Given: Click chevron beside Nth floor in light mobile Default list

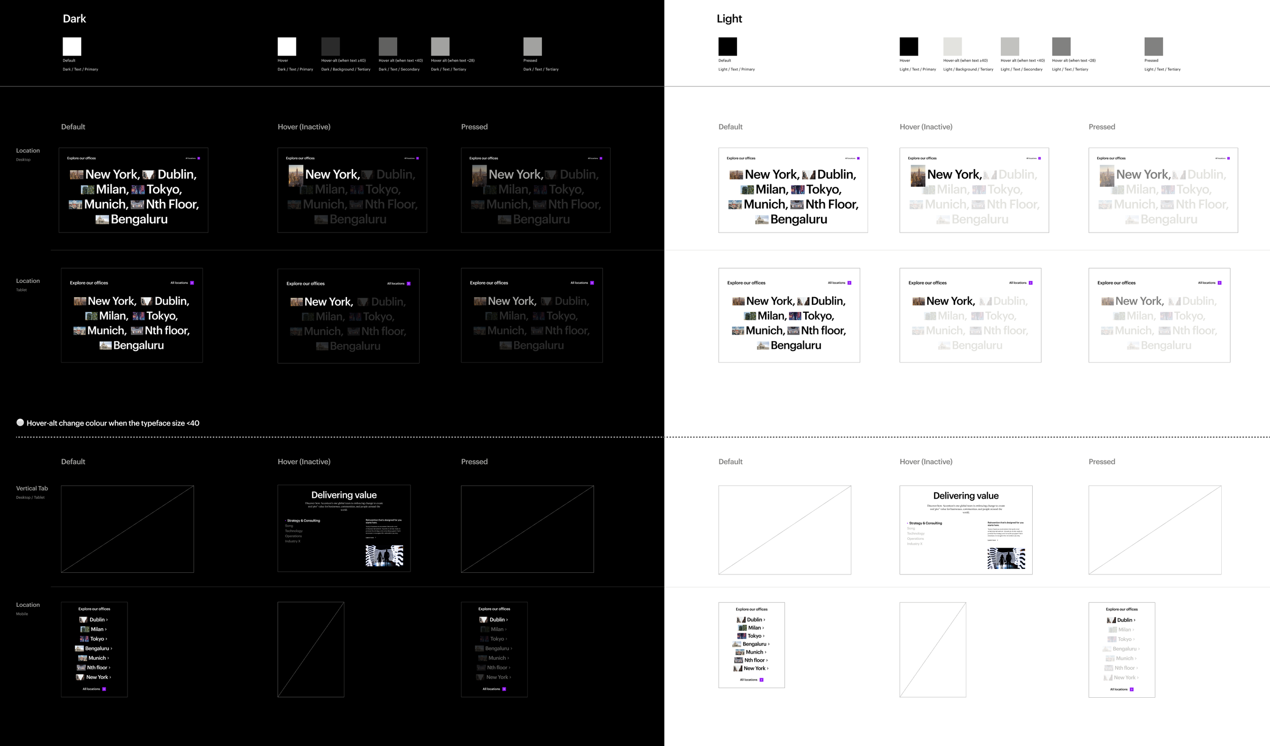Looking at the screenshot, I should click(767, 660).
